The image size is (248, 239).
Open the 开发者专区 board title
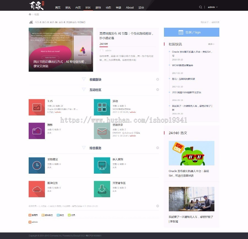pos(119,183)
